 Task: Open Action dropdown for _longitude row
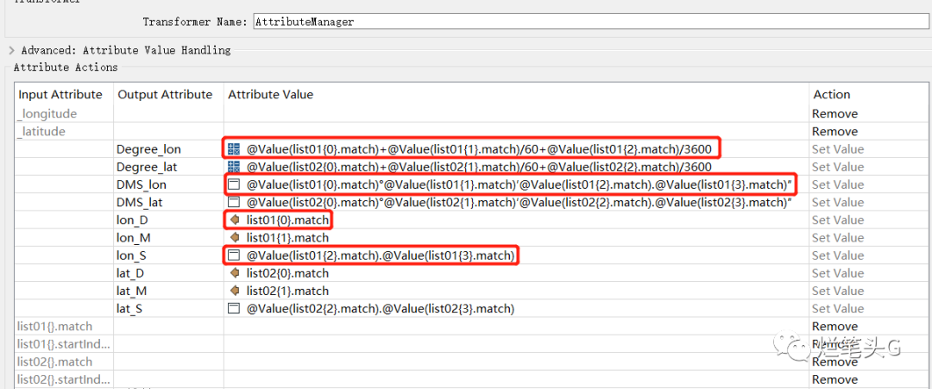[834, 114]
